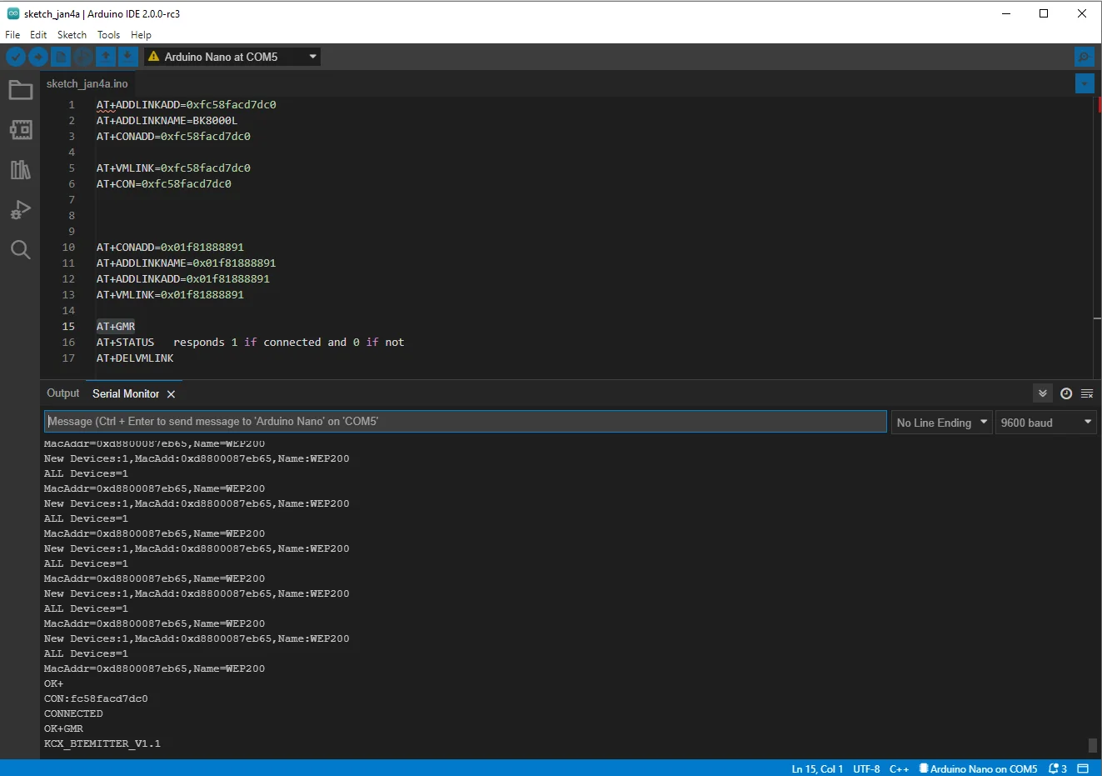This screenshot has height=776, width=1102.
Task: Click the CON:fc58facd7dc0 serial output line
Action: click(x=96, y=698)
